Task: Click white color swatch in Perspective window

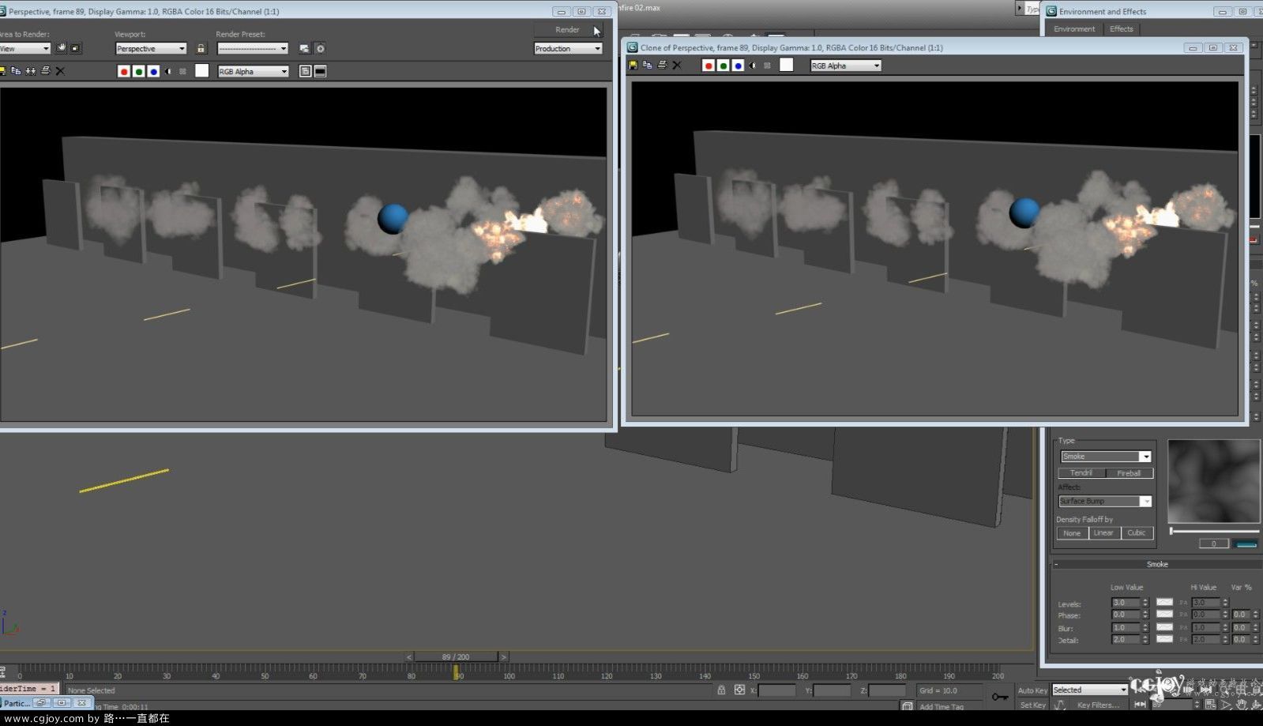Action: [x=202, y=71]
